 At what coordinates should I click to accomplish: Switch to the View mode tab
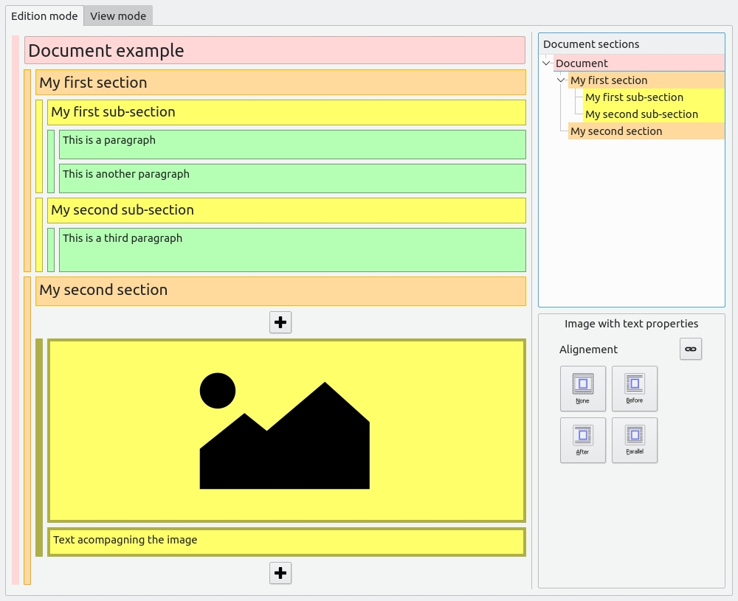[118, 16]
